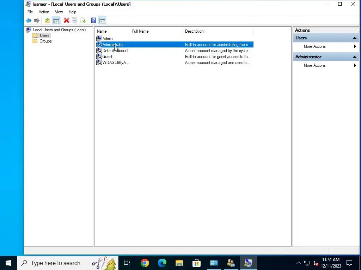
Task: Show hidden system tray icons
Action: tap(298, 263)
